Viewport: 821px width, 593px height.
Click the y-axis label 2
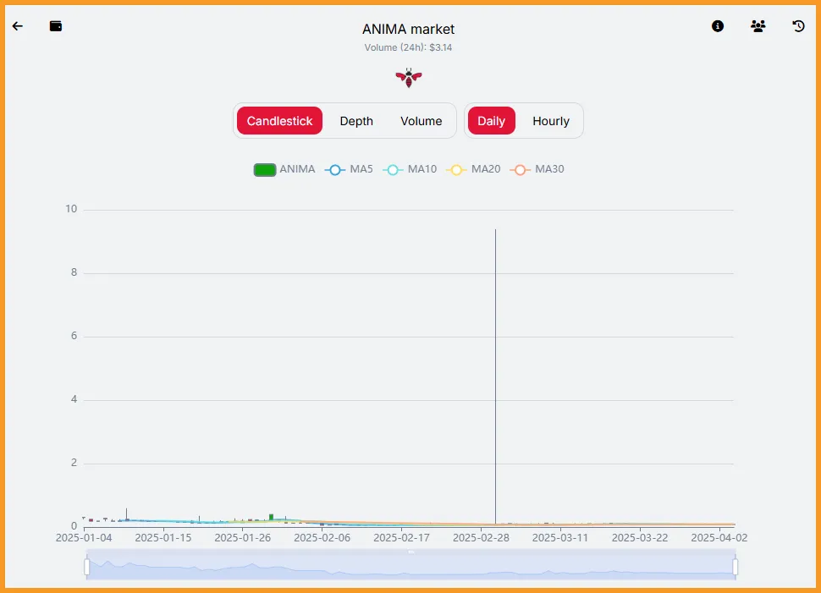(74, 463)
